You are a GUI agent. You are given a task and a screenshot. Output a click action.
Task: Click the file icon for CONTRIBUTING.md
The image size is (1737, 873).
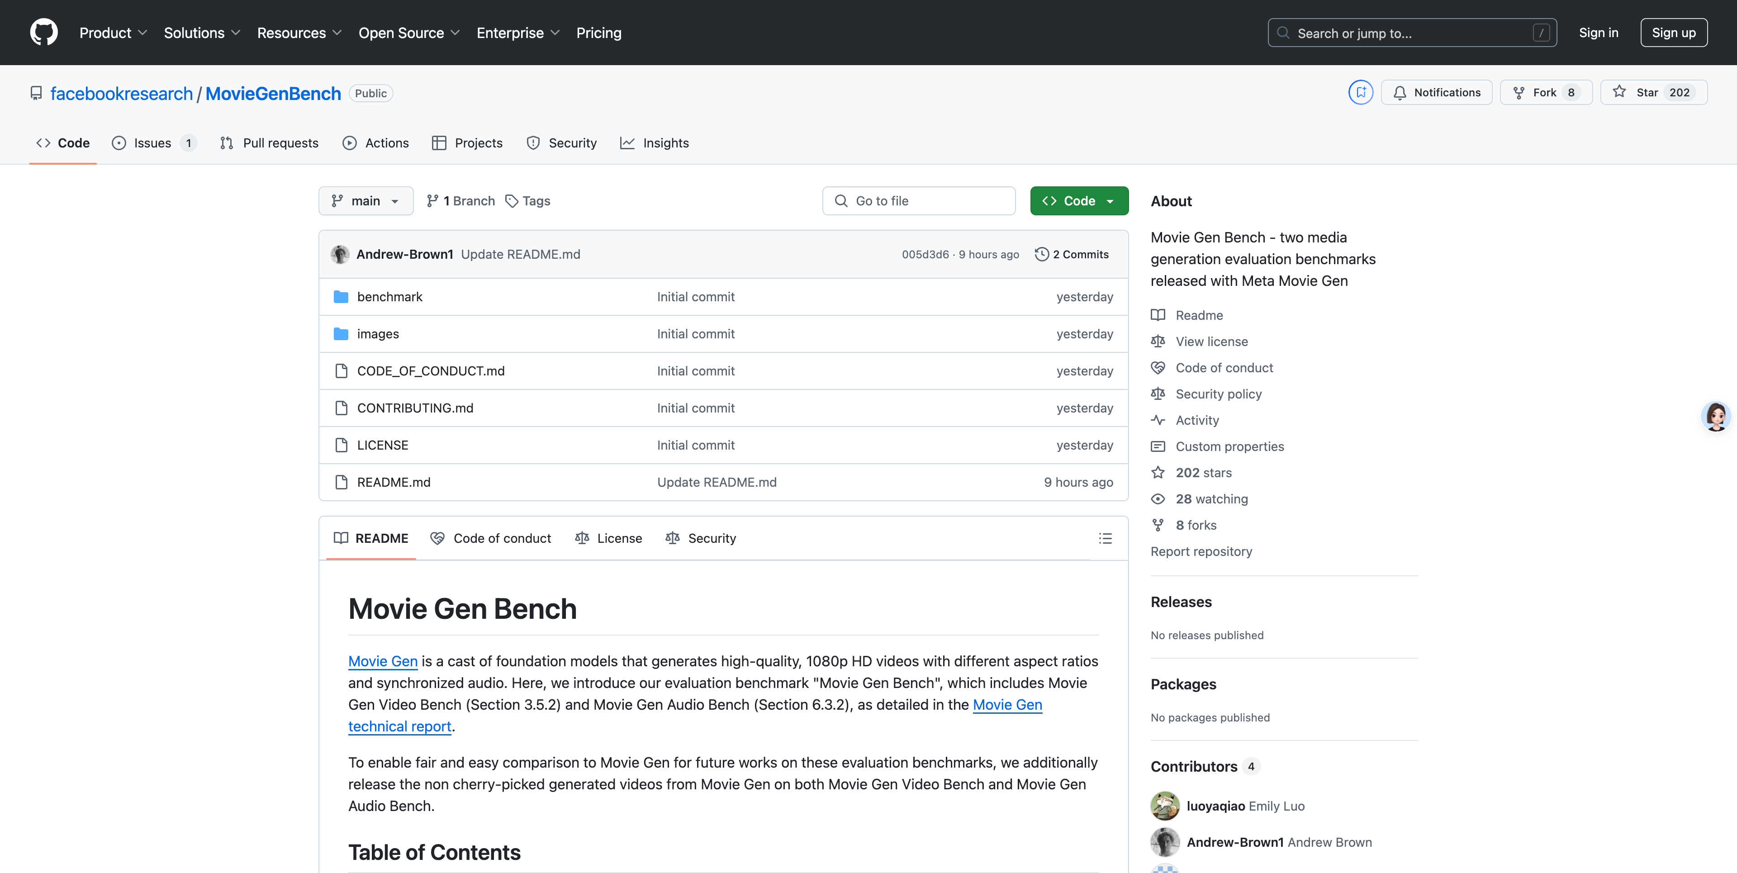click(x=341, y=408)
